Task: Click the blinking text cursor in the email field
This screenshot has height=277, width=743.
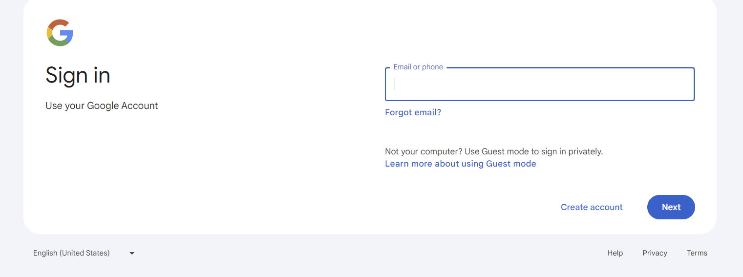Action: tap(395, 84)
